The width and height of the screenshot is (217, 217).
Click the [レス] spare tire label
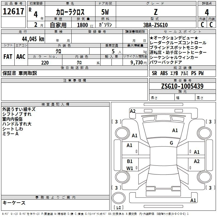coord(119,208)
